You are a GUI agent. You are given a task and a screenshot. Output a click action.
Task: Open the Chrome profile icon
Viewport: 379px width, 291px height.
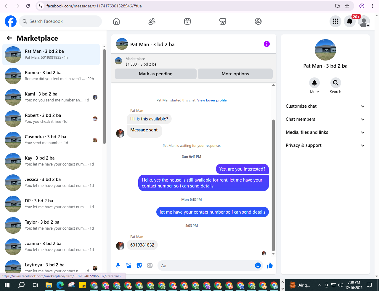click(362, 6)
